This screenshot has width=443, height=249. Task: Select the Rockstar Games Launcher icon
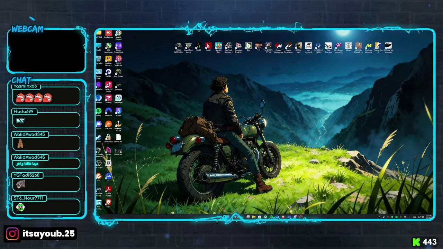[x=108, y=61]
